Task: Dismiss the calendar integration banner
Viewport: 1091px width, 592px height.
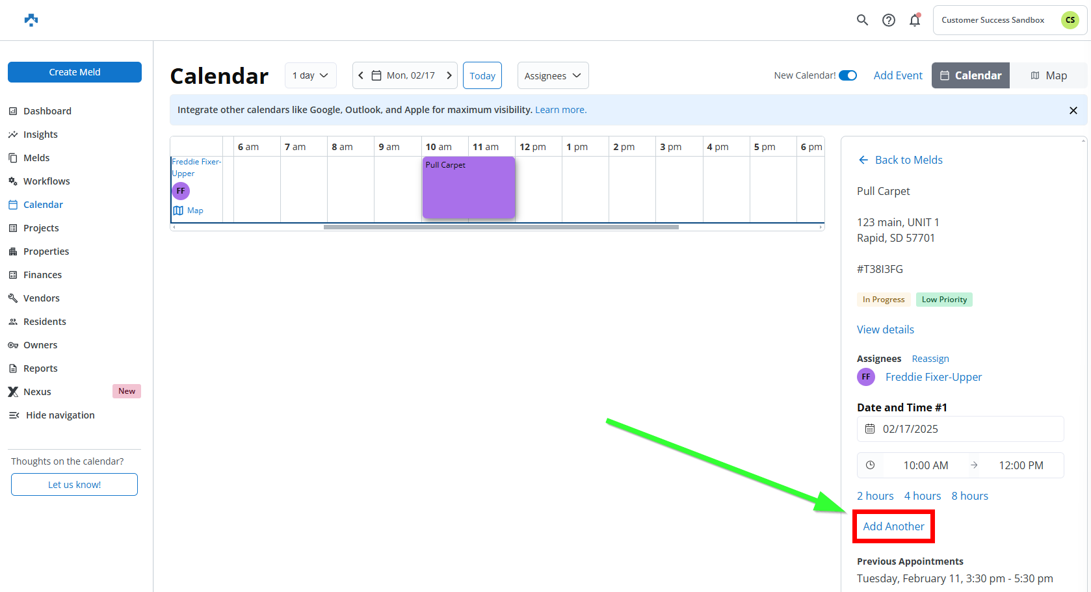Action: click(x=1073, y=110)
